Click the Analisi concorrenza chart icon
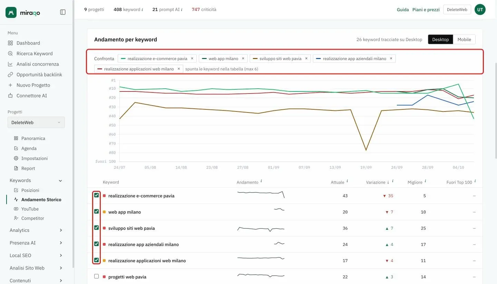The height and width of the screenshot is (284, 497). pos(10,64)
